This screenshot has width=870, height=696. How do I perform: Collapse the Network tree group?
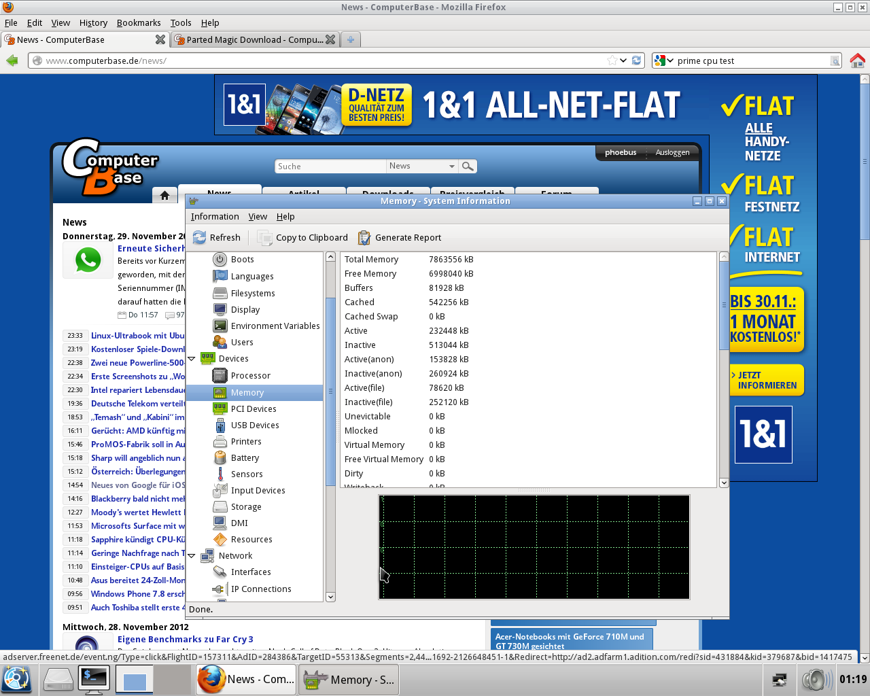192,556
